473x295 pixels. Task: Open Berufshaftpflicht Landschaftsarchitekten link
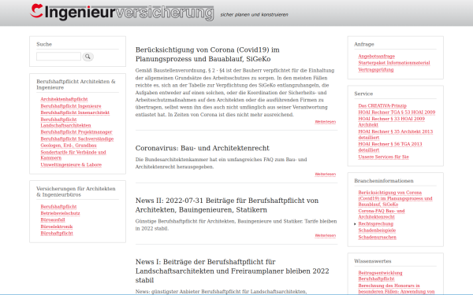65,122
